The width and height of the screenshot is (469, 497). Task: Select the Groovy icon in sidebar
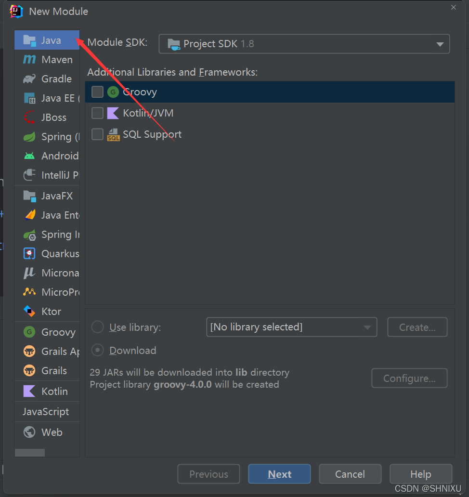tap(29, 332)
